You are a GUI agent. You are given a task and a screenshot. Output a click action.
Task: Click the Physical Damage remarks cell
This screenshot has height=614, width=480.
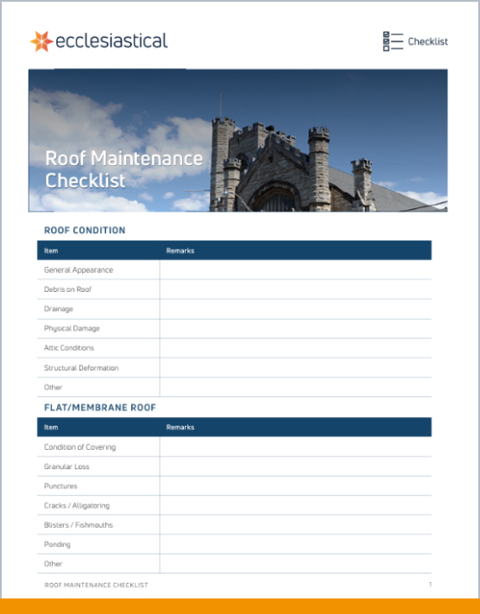(295, 328)
